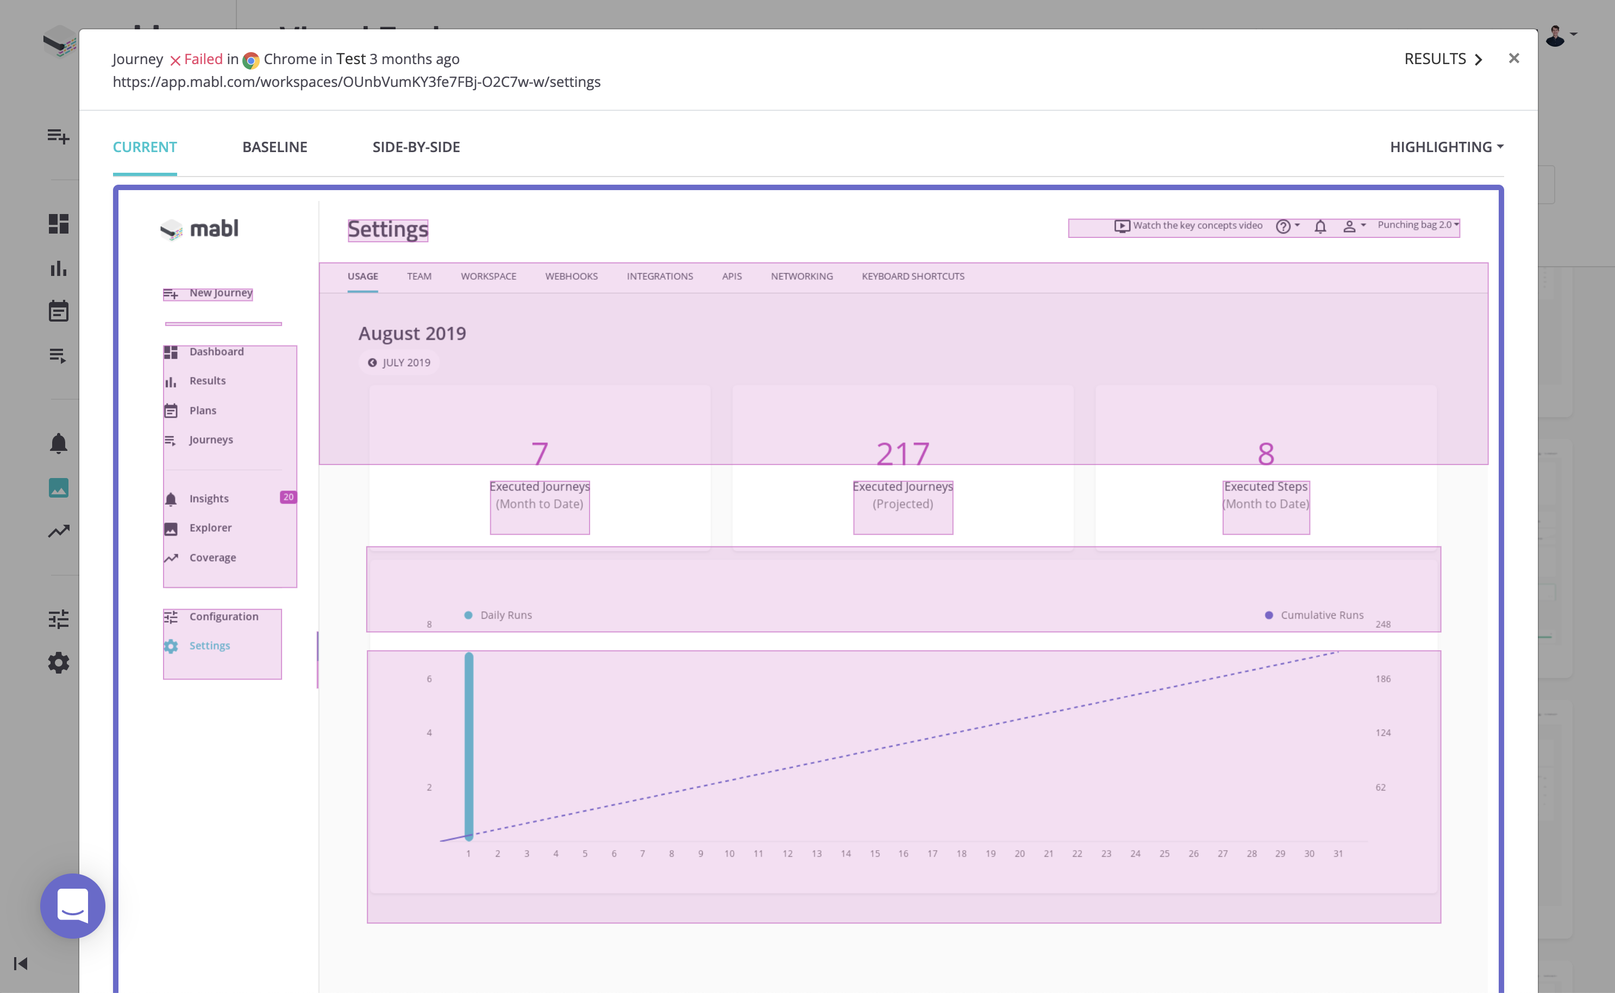This screenshot has height=993, width=1615.
Task: Click the configuration sliders sidebar icon
Action: (x=58, y=619)
